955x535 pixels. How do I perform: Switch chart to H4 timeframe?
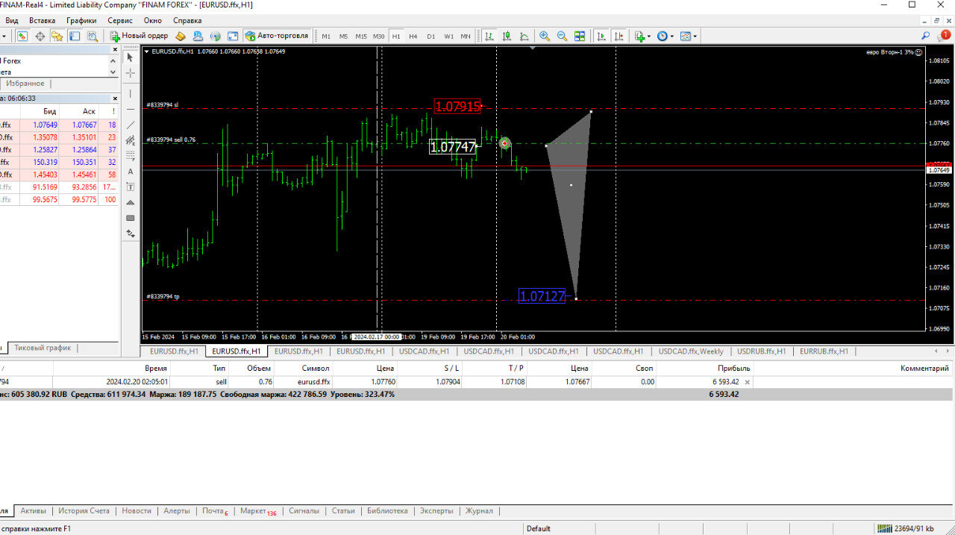[x=413, y=36]
